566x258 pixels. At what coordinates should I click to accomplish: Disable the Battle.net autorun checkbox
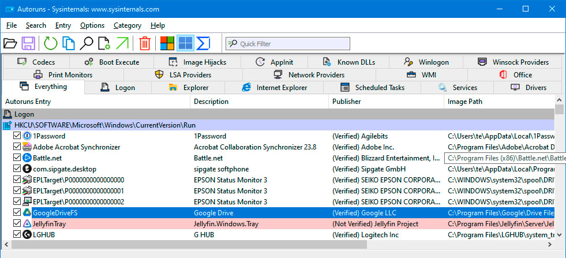click(x=17, y=158)
